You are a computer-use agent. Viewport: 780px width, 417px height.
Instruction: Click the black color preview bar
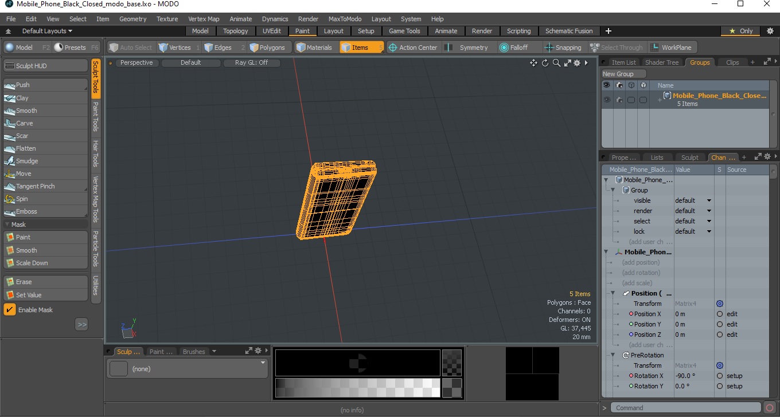pos(357,363)
